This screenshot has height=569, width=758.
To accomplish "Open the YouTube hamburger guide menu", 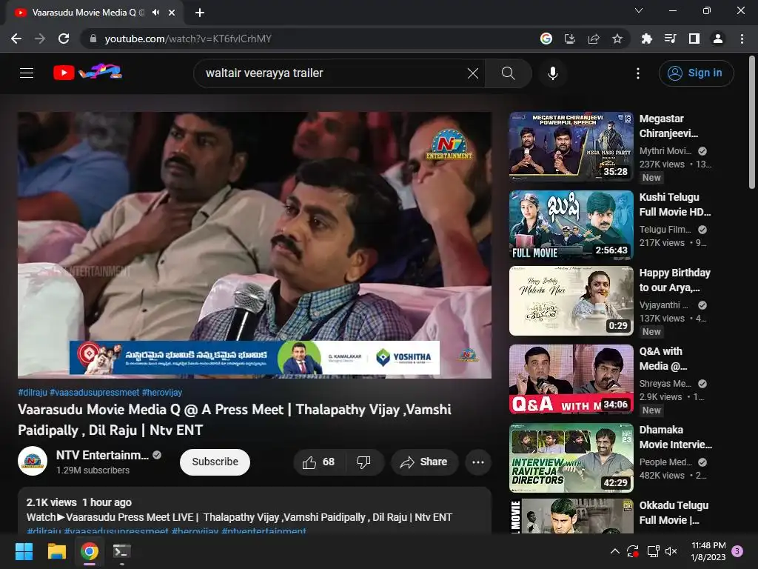I will [27, 73].
